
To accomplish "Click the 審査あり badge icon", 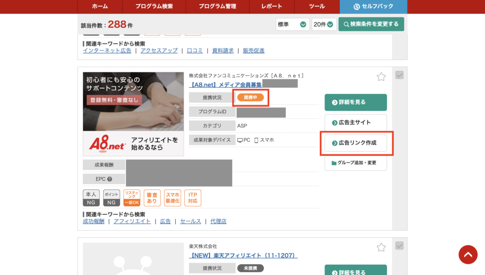I will 152,198.
